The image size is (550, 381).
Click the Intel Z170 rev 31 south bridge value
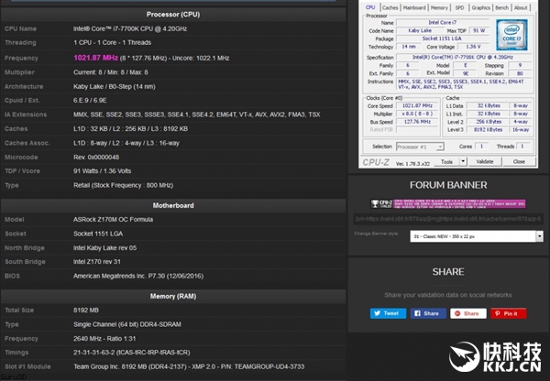(97, 261)
